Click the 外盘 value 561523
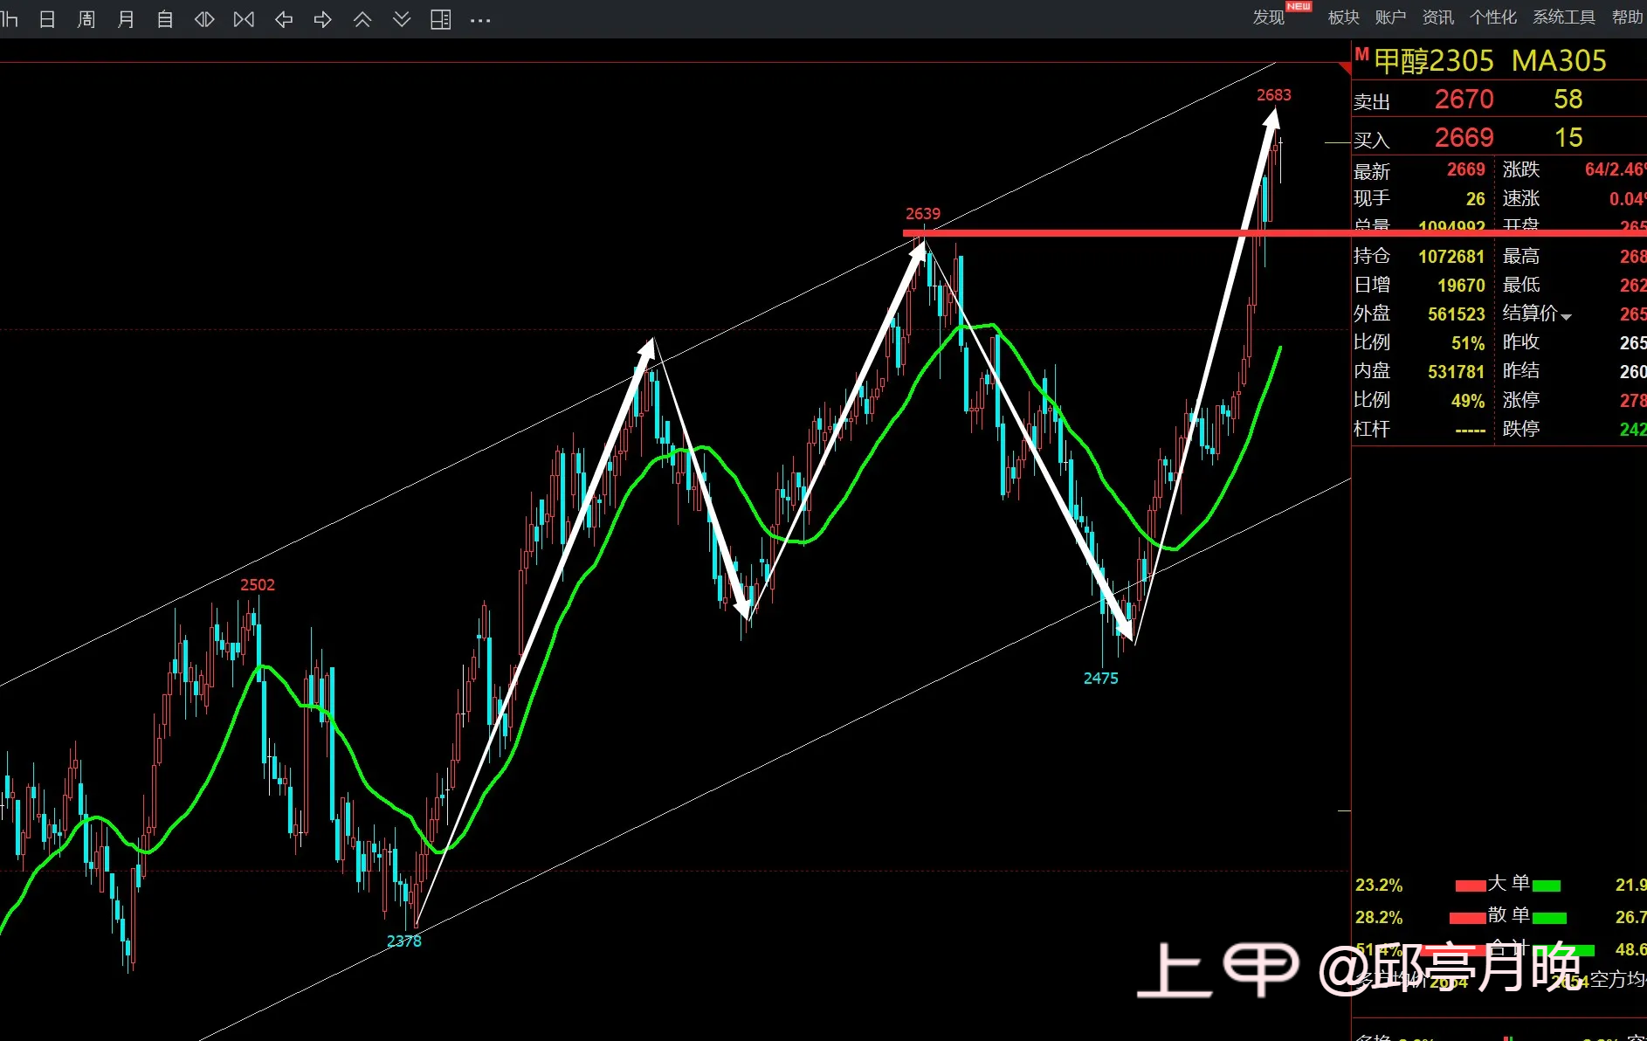 [x=1457, y=314]
